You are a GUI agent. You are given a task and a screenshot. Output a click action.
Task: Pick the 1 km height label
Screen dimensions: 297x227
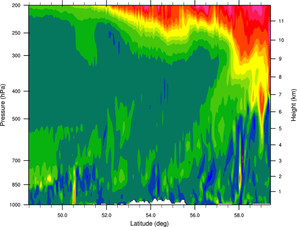tap(280, 192)
